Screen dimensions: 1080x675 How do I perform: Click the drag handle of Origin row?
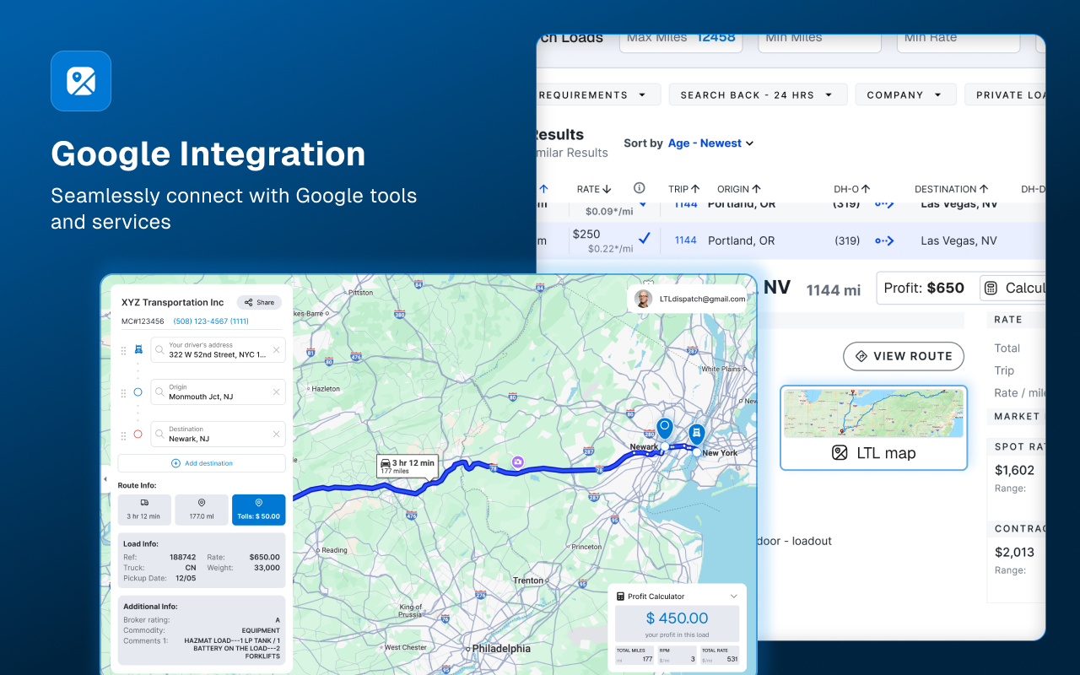pos(124,392)
